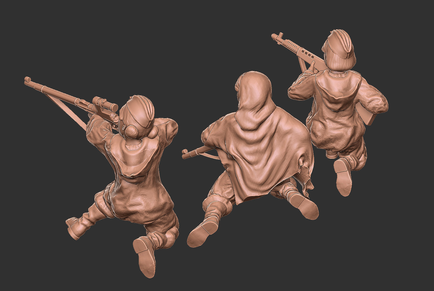Click the empty dark background to deselect

[90, 36]
